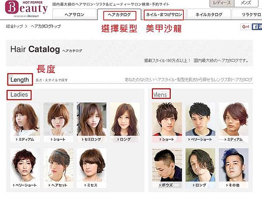Switch to the レディース toggle
This screenshot has width=262, height=202.
(222, 3)
